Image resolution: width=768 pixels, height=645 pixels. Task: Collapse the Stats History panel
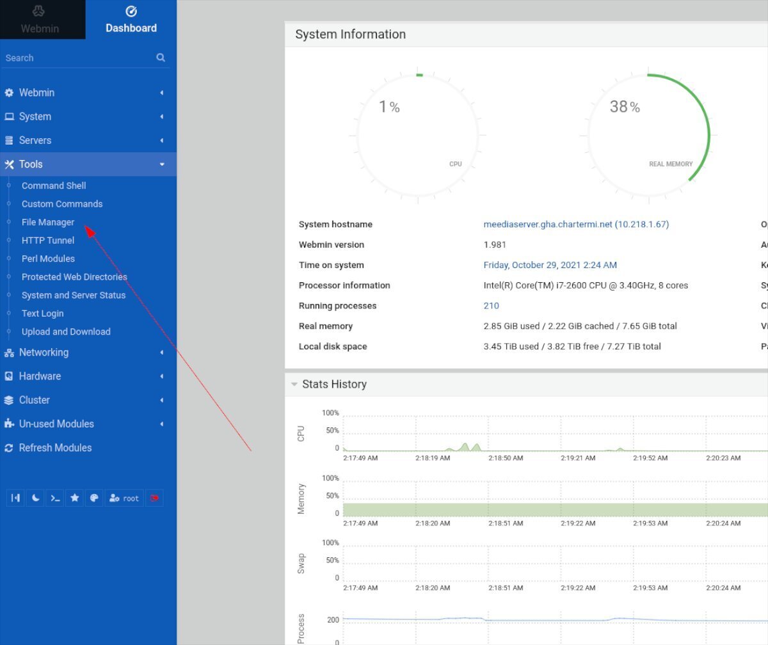294,385
